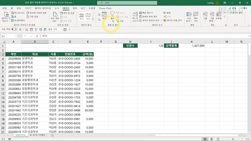Open Data Validation dropdown arrow
The width and height of the screenshot is (251, 141).
tap(162, 20)
